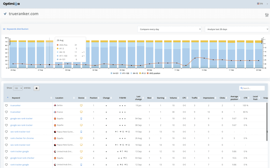Open the filter settings sliders icon

pos(267,15)
